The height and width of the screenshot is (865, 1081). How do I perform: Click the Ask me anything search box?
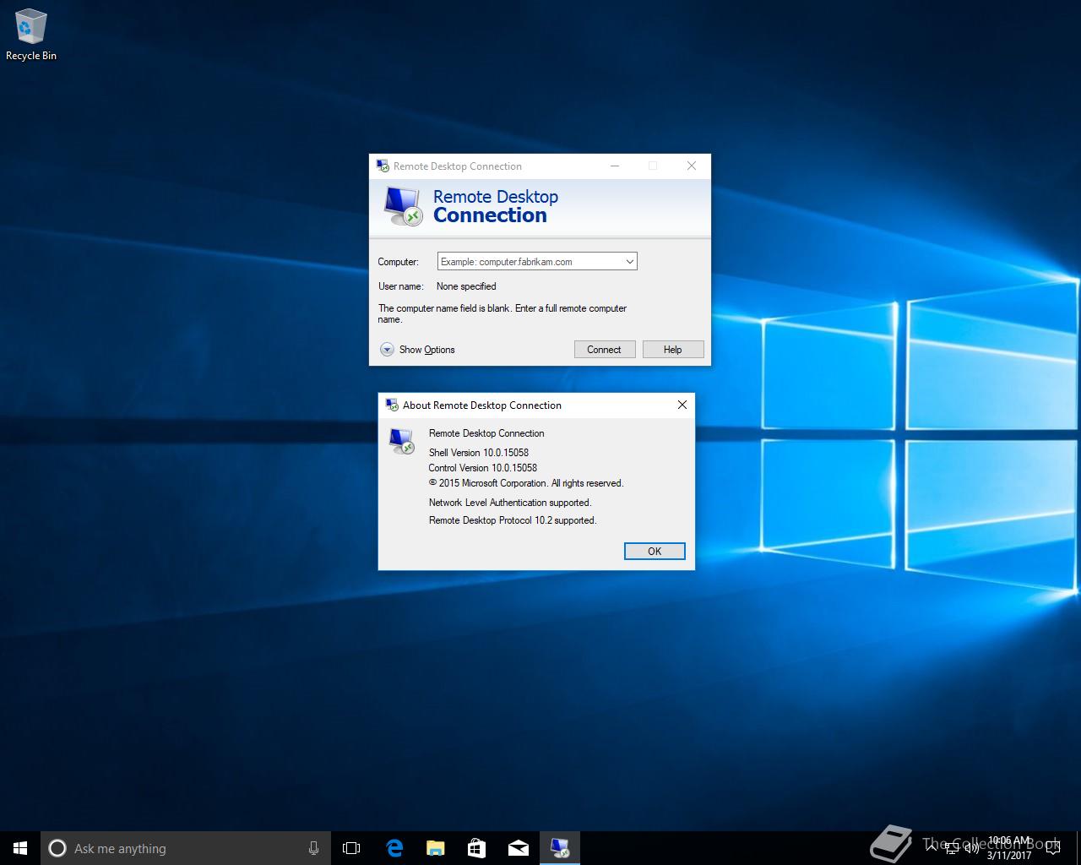pos(186,848)
